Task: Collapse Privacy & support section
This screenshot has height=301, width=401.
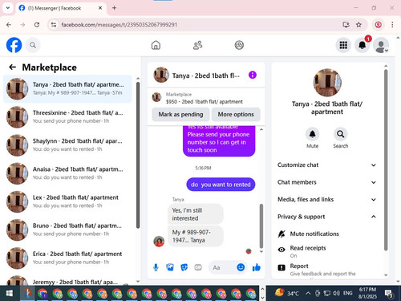Action: [327, 217]
